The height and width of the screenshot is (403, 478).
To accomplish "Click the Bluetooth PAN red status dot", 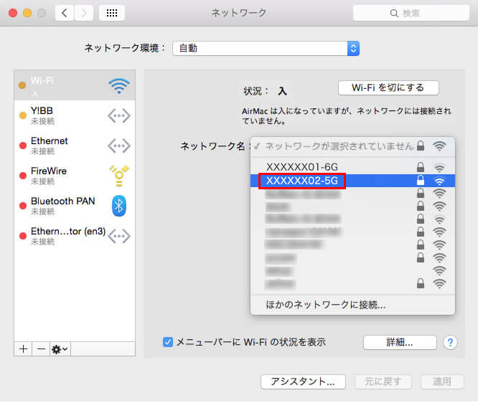I will (23, 206).
